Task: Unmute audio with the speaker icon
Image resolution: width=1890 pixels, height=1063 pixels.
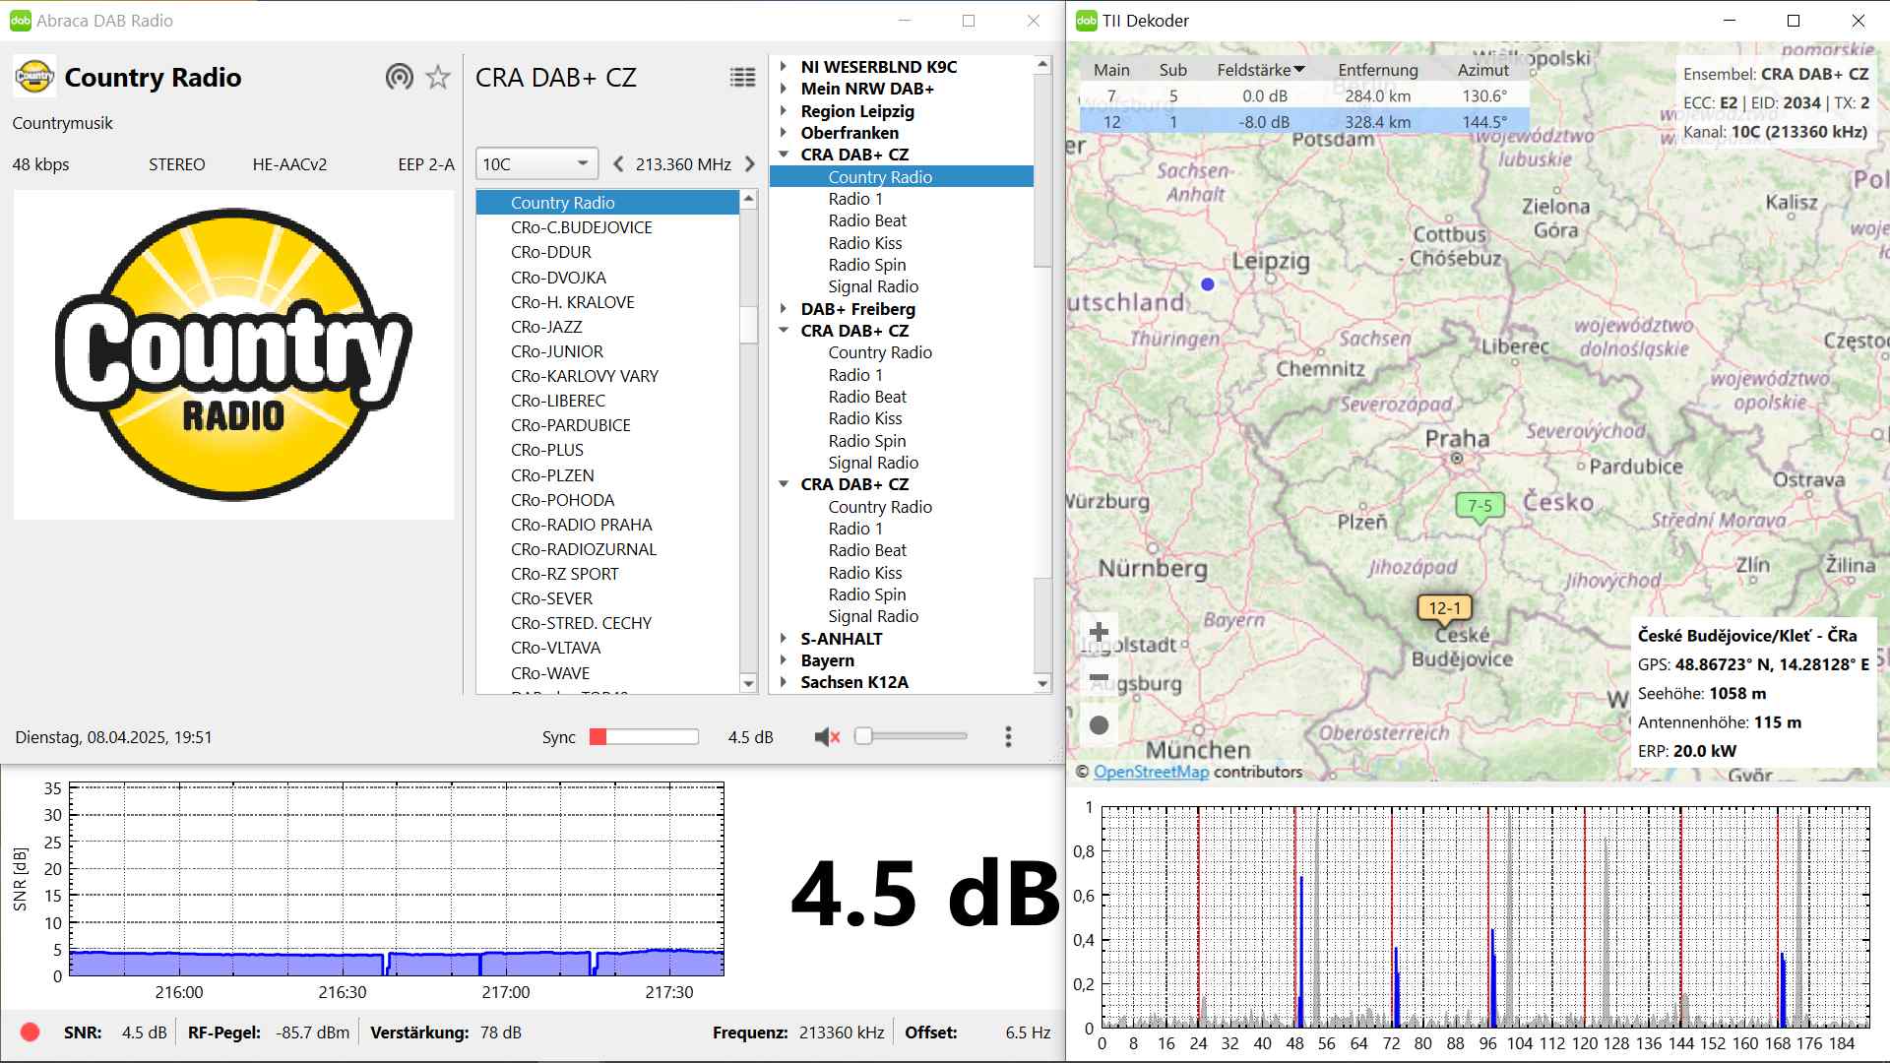Action: (826, 737)
